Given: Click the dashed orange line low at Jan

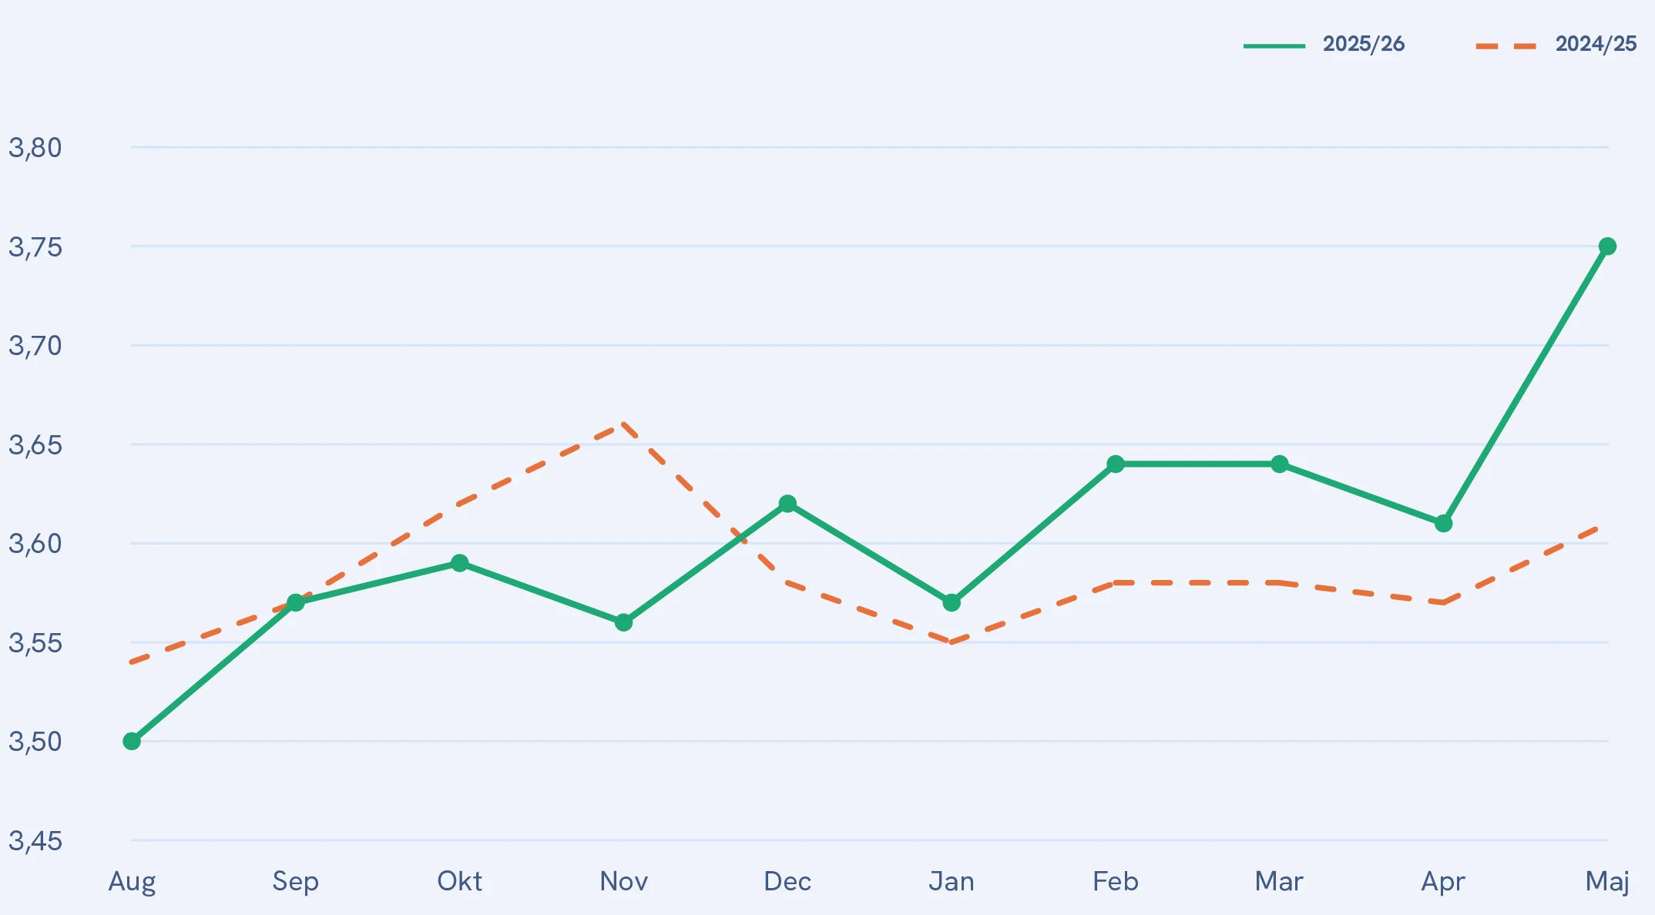Looking at the screenshot, I should pyautogui.click(x=952, y=642).
